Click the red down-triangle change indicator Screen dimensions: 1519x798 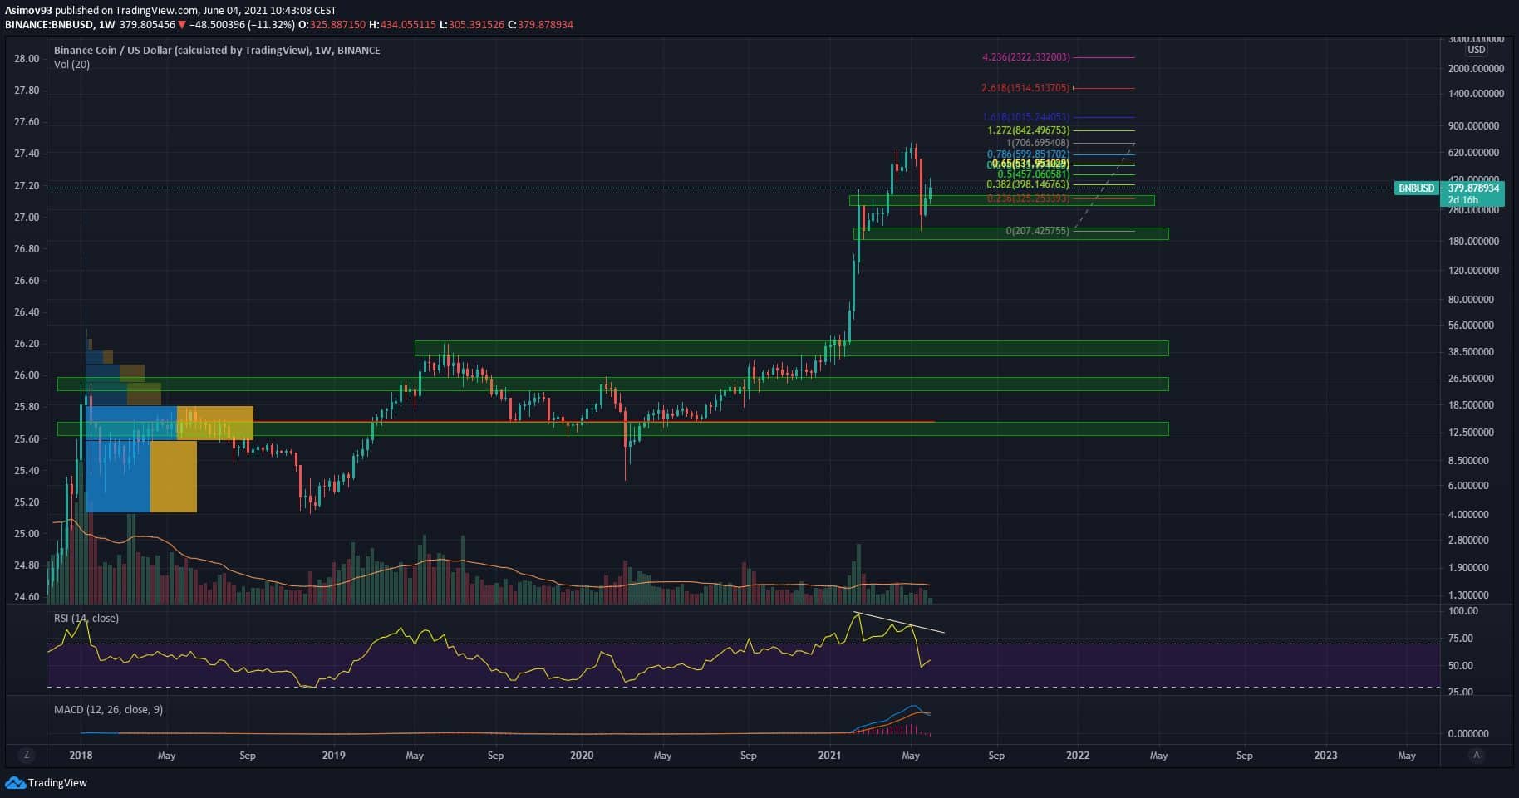tap(182, 25)
